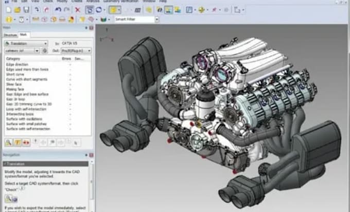Open the Modify menu
The height and width of the screenshot is (212, 350).
coord(62,1)
